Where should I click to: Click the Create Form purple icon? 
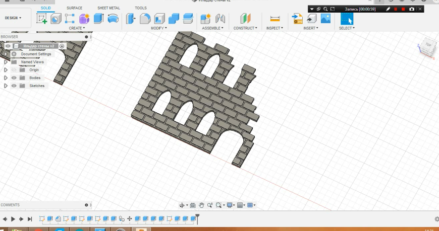pos(84,19)
